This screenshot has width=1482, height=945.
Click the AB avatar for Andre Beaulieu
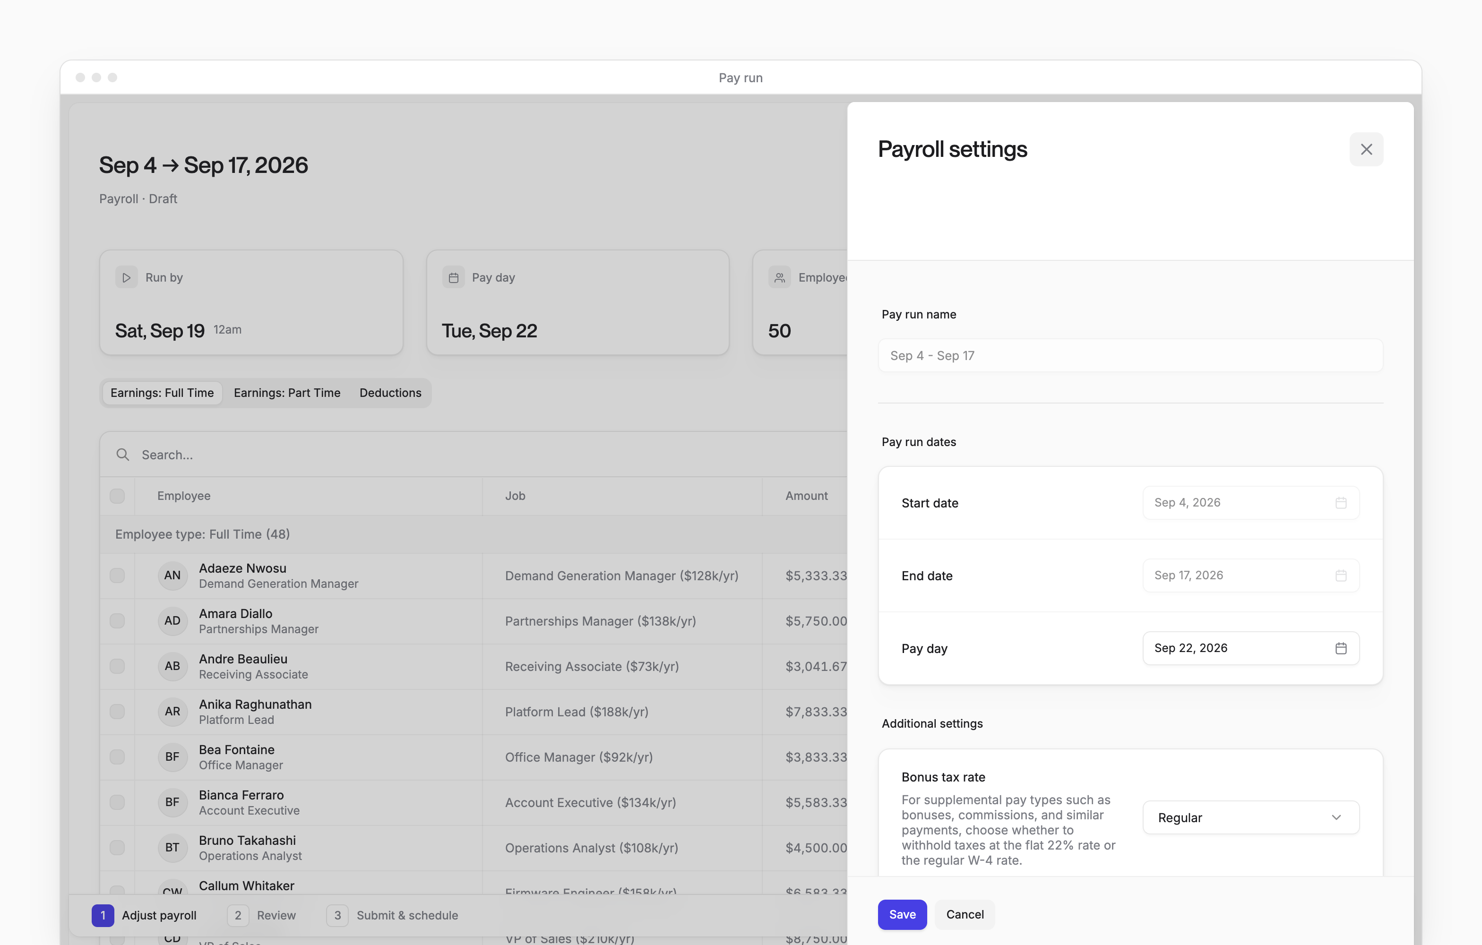pyautogui.click(x=172, y=666)
